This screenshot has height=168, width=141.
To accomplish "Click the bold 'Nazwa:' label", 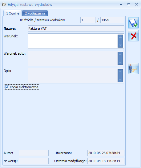I will [x=10, y=28].
